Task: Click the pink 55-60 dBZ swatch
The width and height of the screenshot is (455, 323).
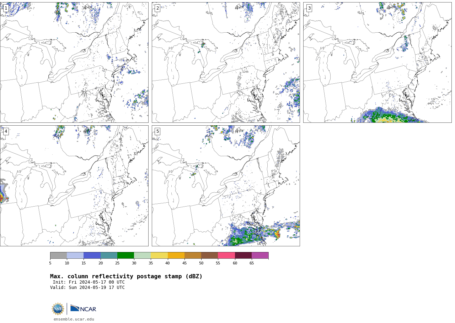Action: (226, 256)
